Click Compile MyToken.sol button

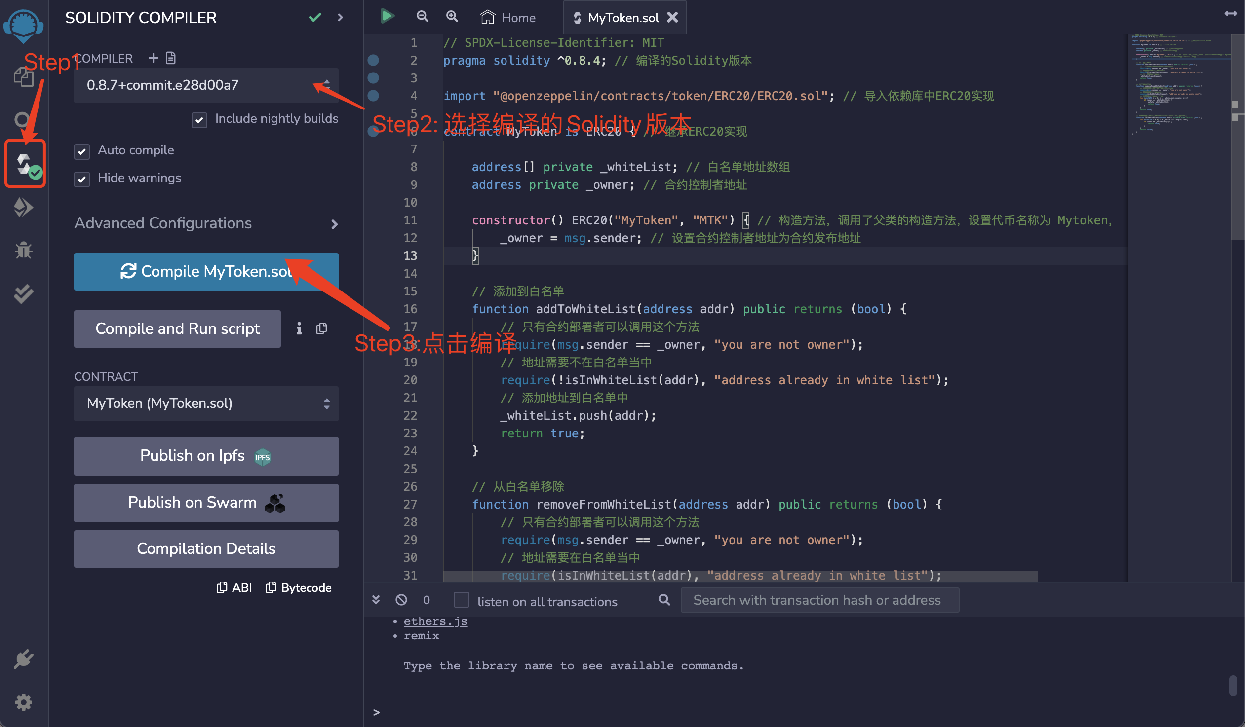pos(206,271)
